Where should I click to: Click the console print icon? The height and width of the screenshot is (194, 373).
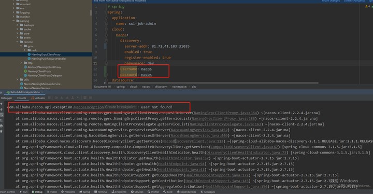[x=2, y=126]
